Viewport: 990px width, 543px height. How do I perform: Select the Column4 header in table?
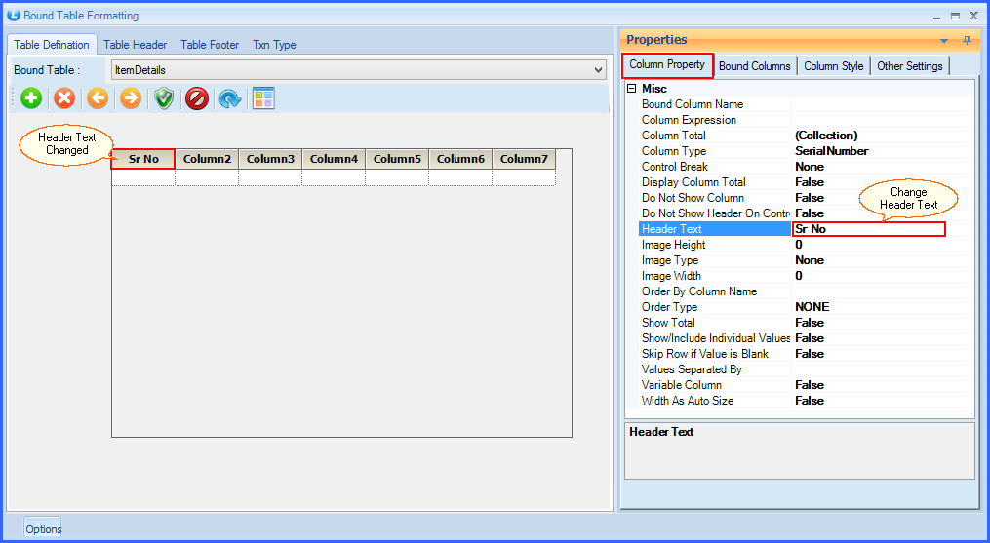click(x=334, y=159)
